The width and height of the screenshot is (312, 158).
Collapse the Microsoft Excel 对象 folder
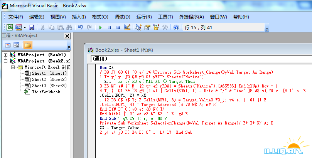click(x=13, y=67)
